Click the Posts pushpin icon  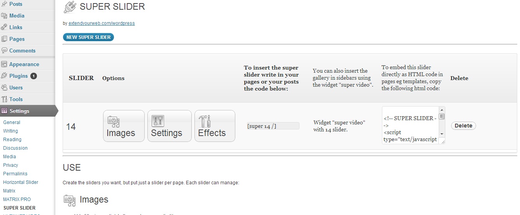point(4,4)
